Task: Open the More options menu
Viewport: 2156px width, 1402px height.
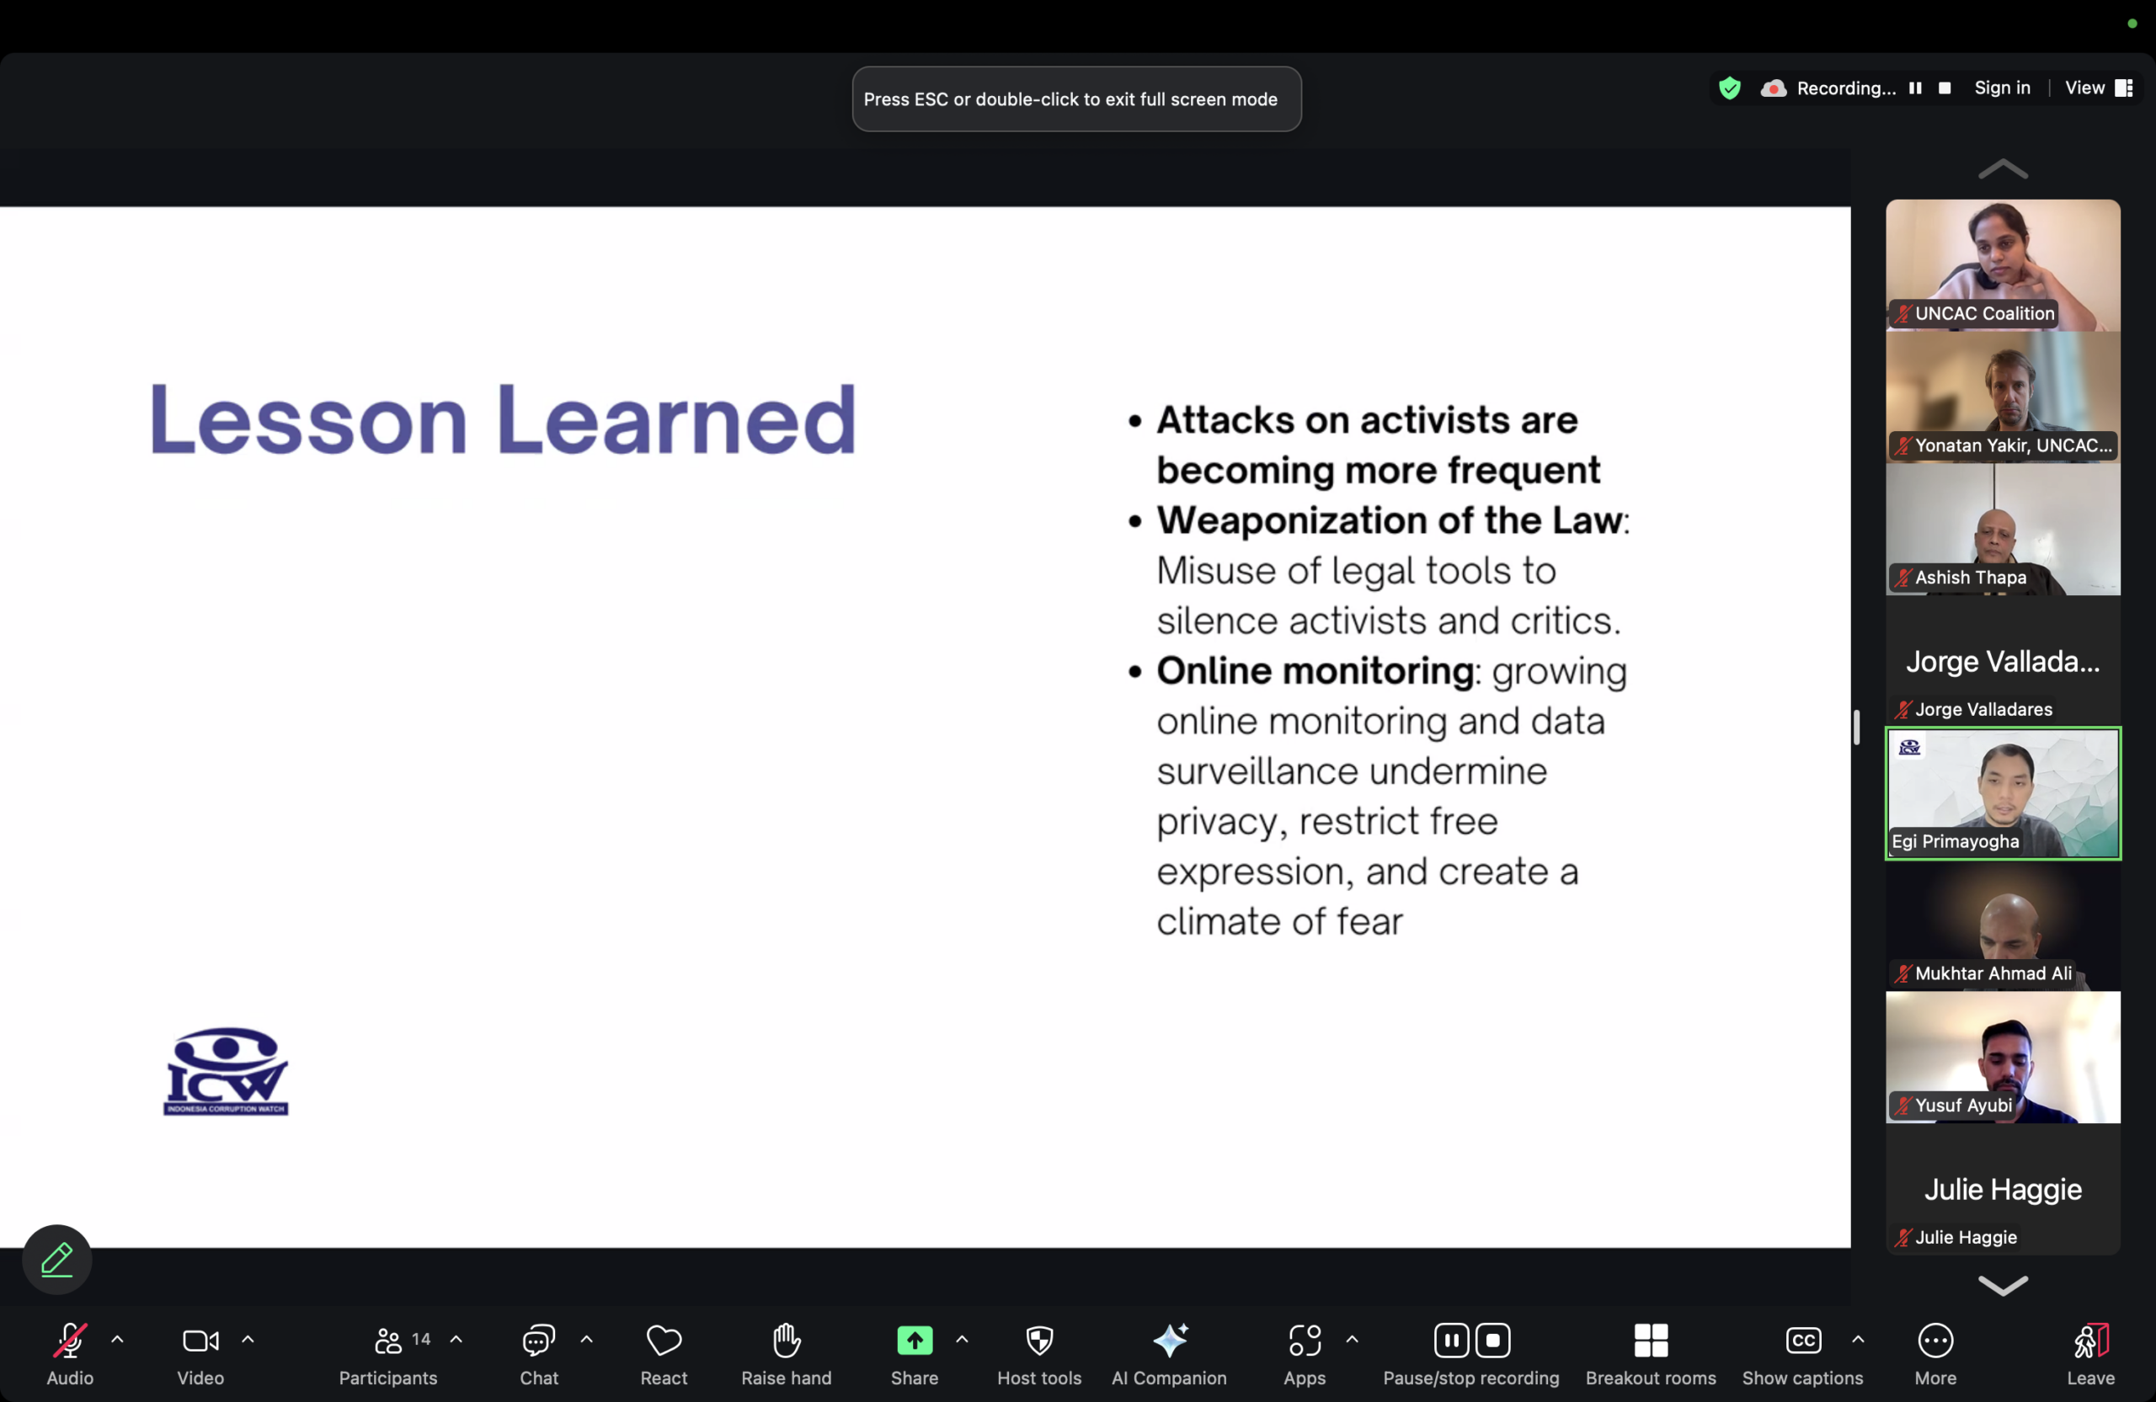Action: (x=1935, y=1341)
